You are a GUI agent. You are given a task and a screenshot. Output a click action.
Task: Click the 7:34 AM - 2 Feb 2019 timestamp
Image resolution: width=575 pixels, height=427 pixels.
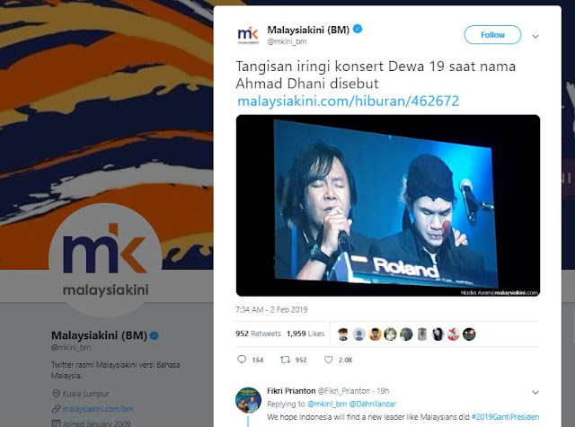pyautogui.click(x=271, y=309)
